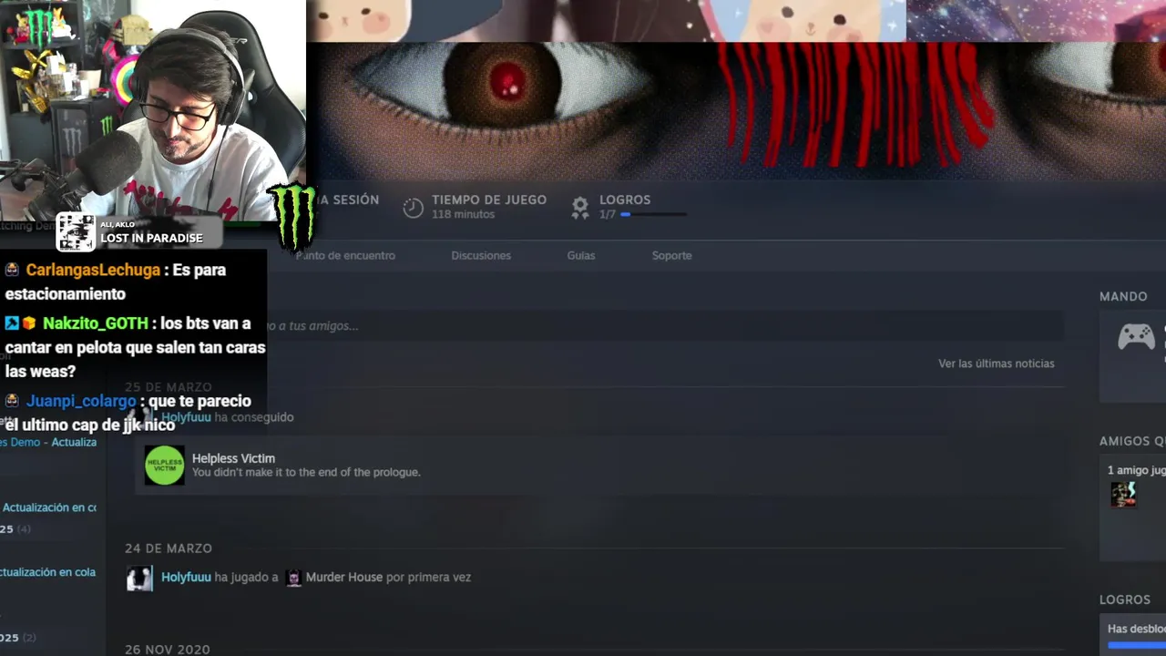Click Juanpi_colargo username in chat
The height and width of the screenshot is (656, 1166).
pos(80,402)
